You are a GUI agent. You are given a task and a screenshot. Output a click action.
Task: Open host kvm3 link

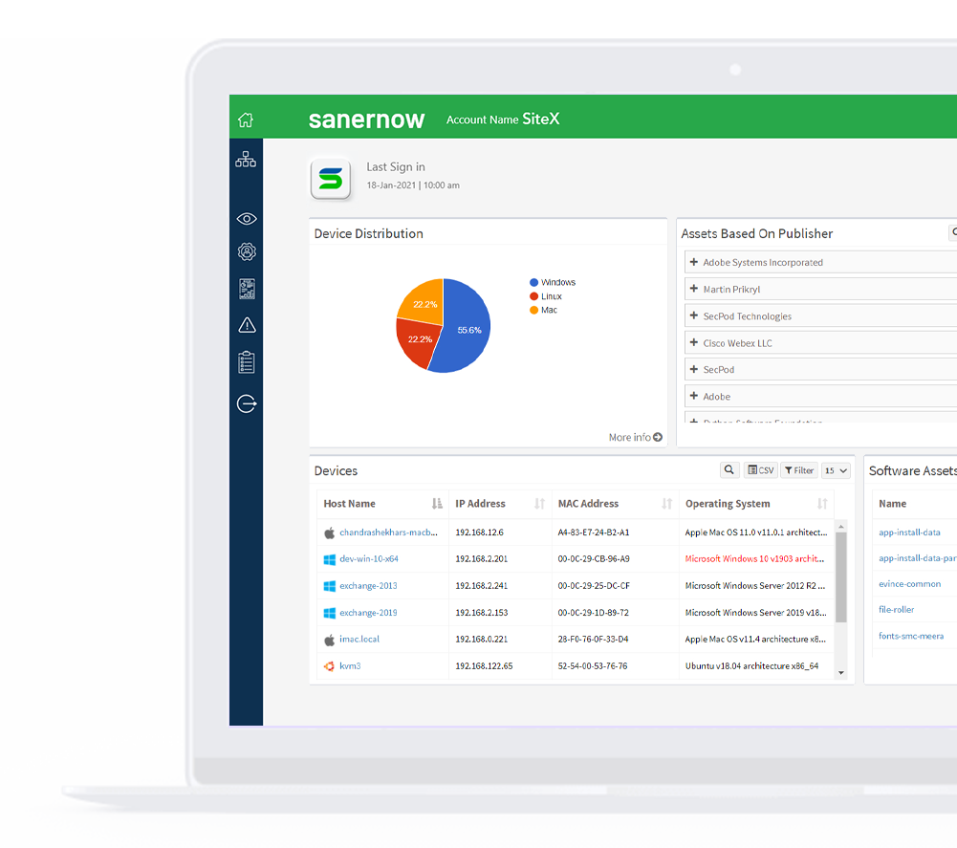point(350,666)
